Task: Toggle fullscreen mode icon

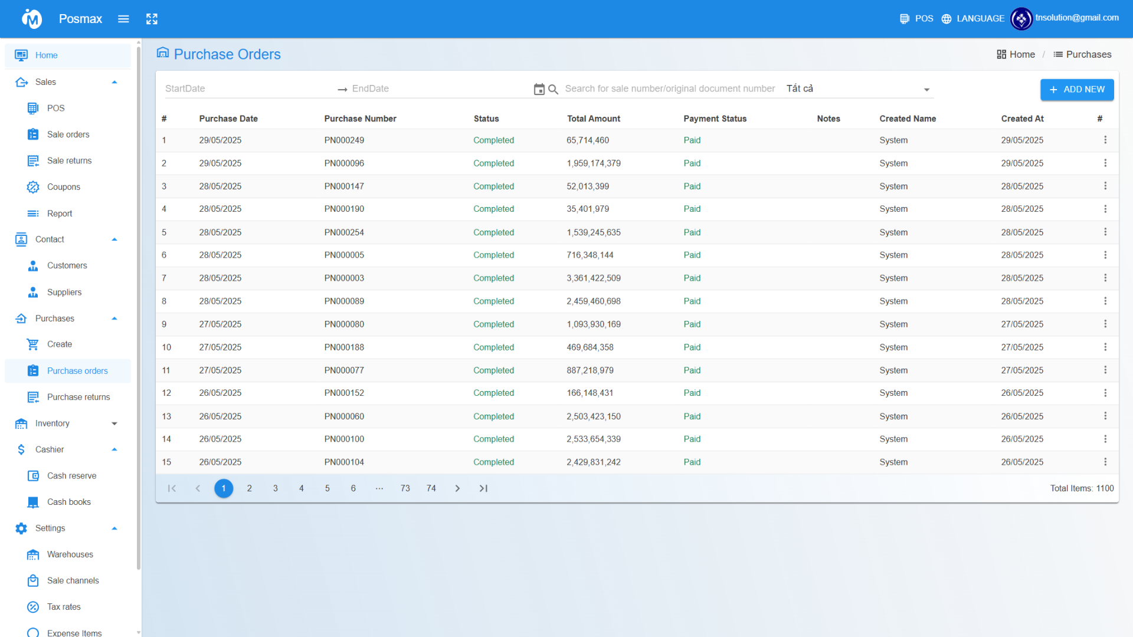Action: click(152, 19)
